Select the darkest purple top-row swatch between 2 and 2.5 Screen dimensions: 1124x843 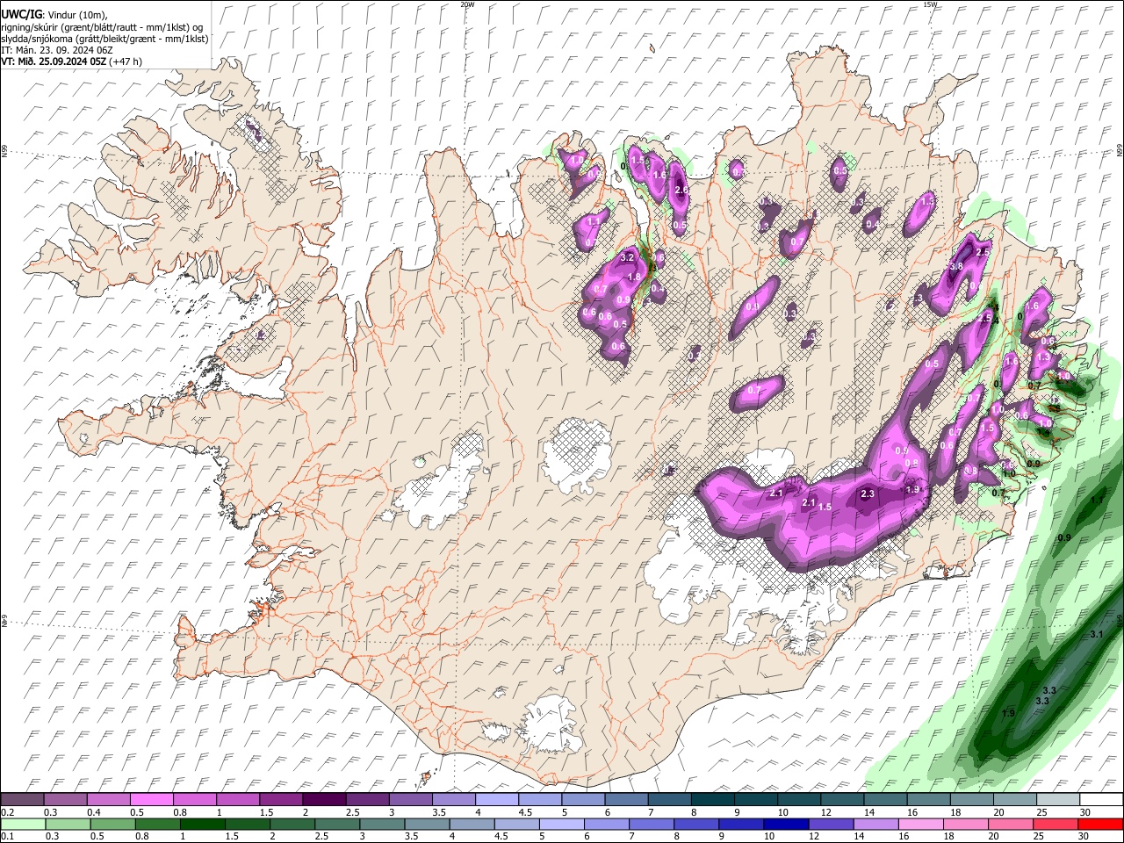[x=324, y=799]
